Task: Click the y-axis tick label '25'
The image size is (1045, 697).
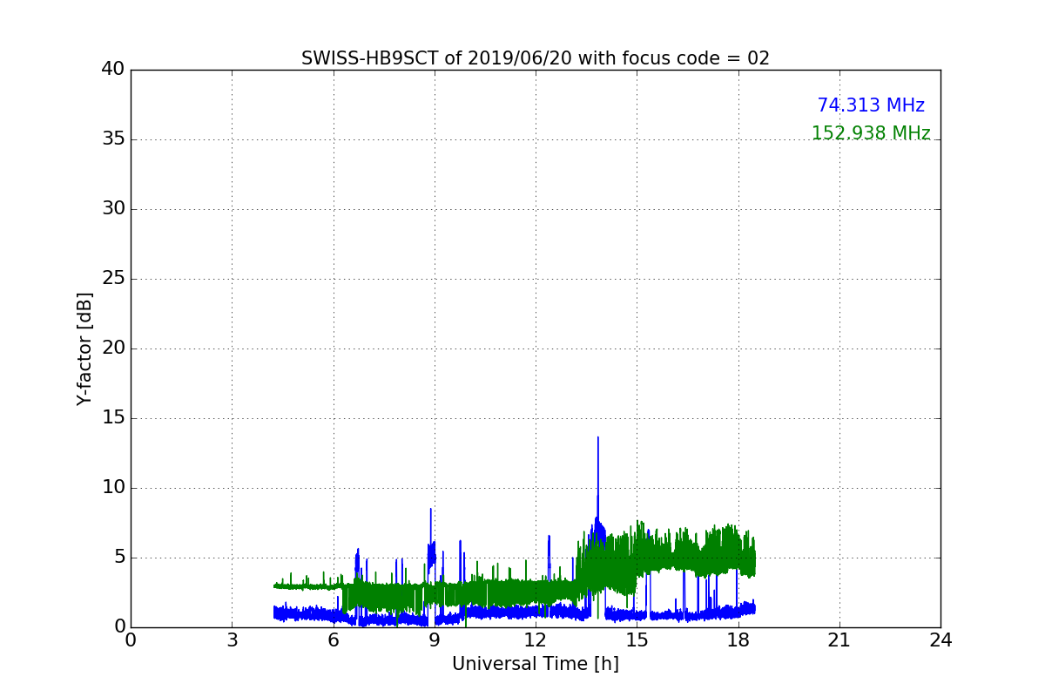Action: pos(113,279)
